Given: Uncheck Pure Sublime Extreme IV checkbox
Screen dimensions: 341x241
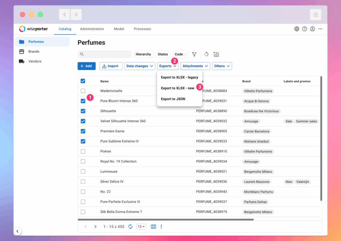Looking at the screenshot, I should point(83,141).
